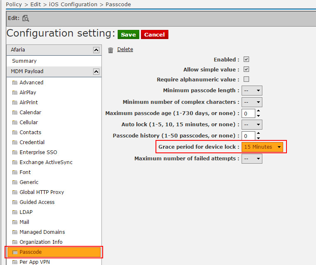Click the Exchange ActiveSync folder icon
The height and width of the screenshot is (265, 316).
(15, 162)
